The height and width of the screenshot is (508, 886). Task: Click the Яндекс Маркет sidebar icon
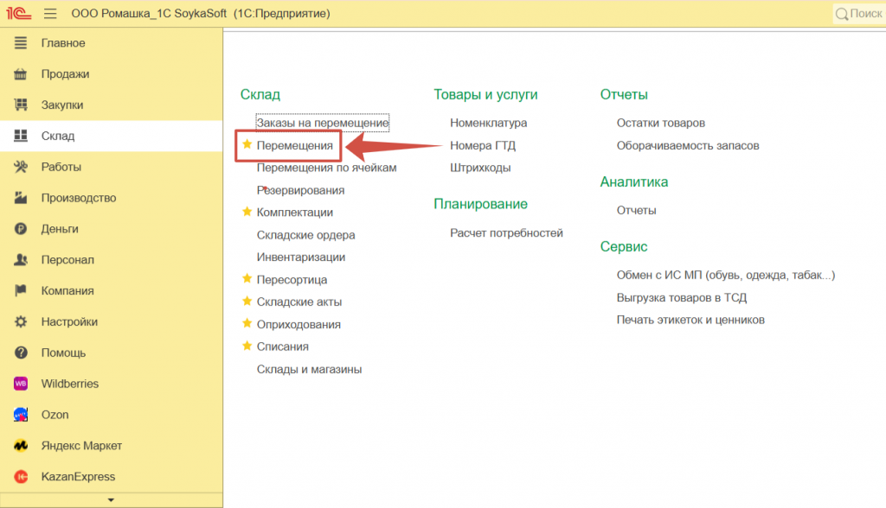point(22,446)
